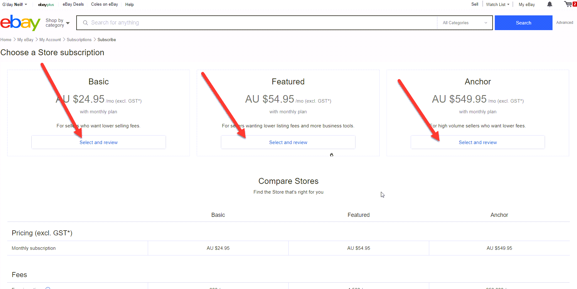Image resolution: width=577 pixels, height=289 pixels.
Task: Click the Compare Stores heading
Action: pyautogui.click(x=288, y=181)
